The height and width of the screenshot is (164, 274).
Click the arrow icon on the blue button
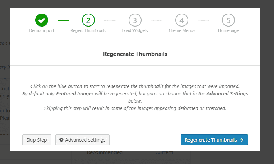tap(241, 140)
